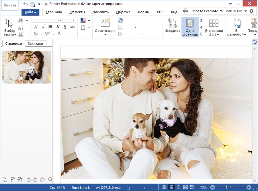Click the binoculars search icon

click(21, 21)
